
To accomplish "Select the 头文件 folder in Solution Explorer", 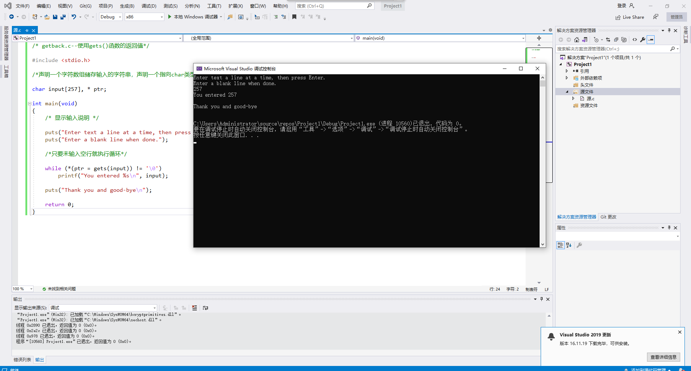I will tap(586, 85).
